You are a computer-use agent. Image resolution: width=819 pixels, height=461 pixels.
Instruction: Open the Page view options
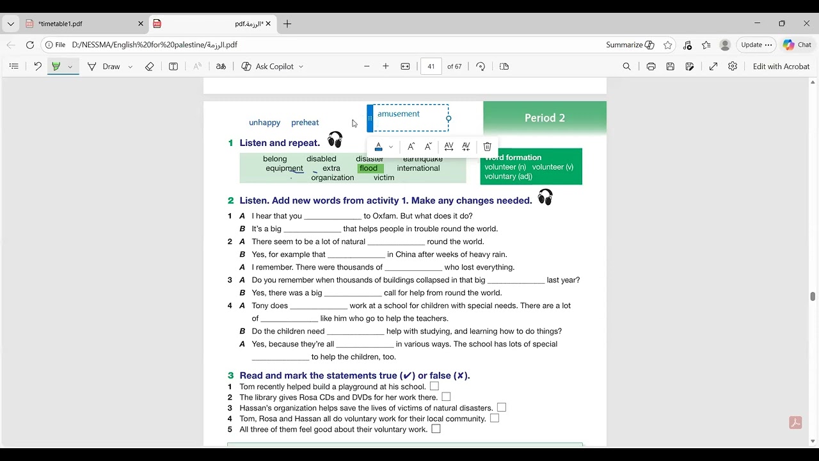click(504, 67)
